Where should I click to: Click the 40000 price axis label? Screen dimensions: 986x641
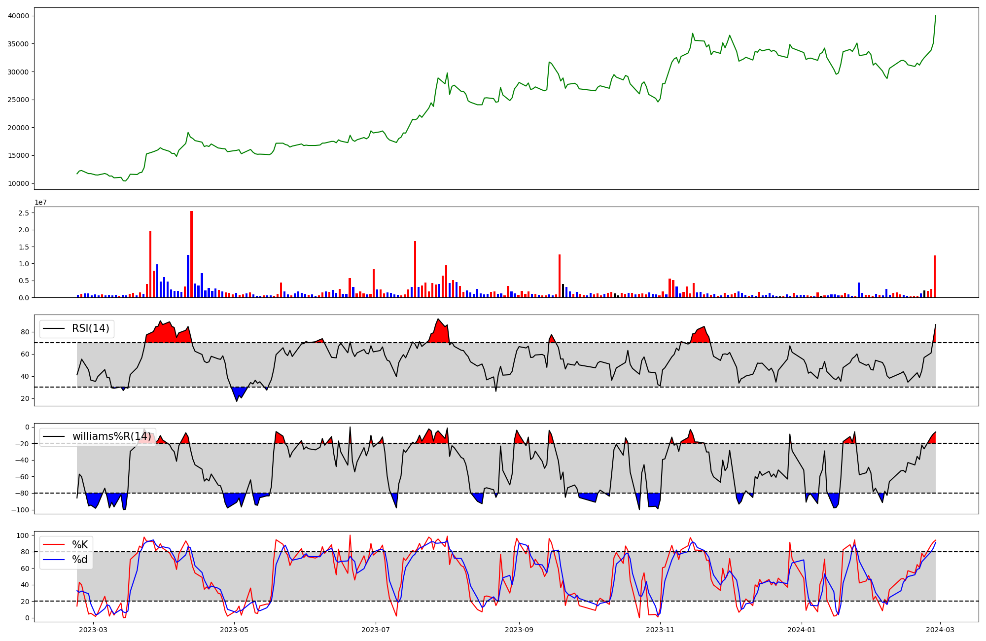pyautogui.click(x=18, y=16)
